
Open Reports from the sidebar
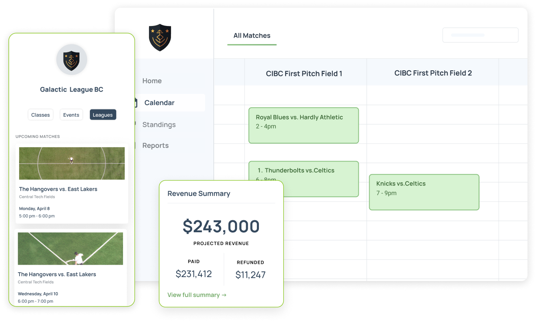(155, 146)
